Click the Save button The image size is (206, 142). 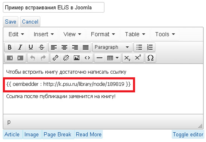(10, 22)
